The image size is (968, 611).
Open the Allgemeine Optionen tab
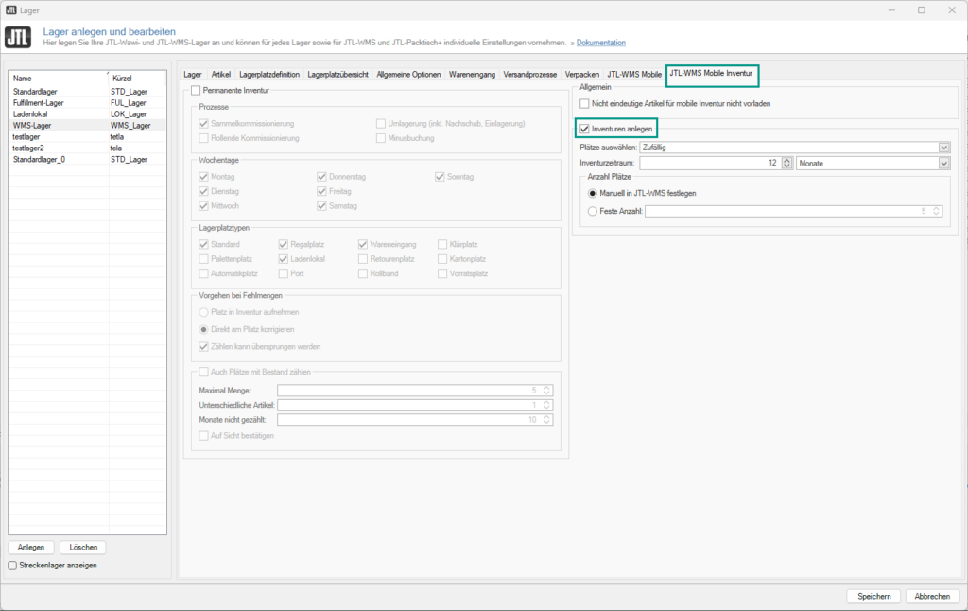408,74
